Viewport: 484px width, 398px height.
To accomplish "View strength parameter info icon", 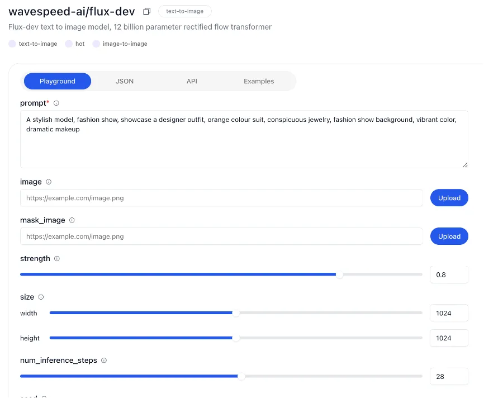I will coord(57,259).
